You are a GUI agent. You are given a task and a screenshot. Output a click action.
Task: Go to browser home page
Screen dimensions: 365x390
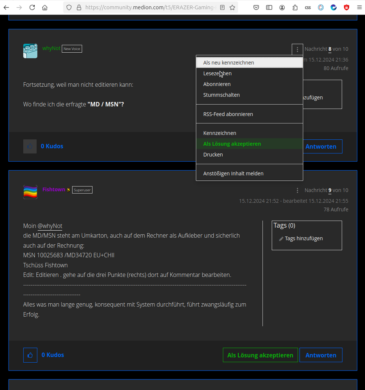point(45,7)
